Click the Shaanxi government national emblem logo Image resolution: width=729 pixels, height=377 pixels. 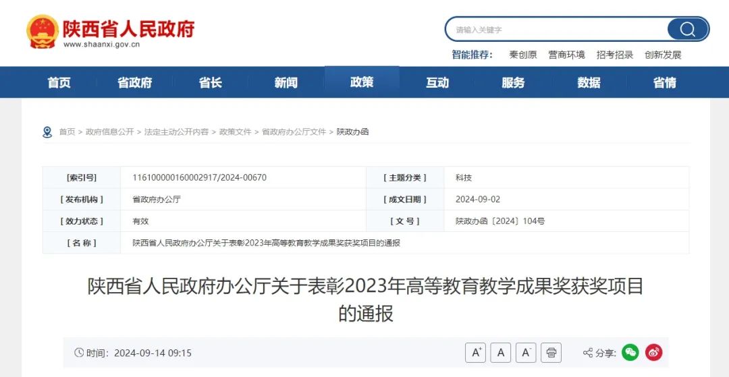point(43,32)
